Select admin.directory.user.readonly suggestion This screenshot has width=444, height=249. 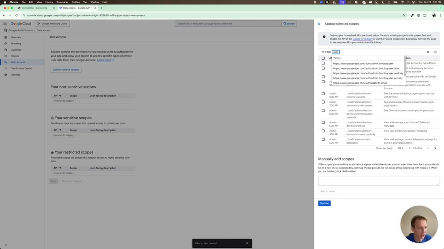pyautogui.click(x=368, y=73)
